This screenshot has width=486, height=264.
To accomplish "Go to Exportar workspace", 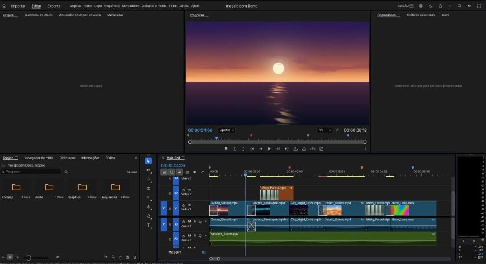I will (54, 6).
